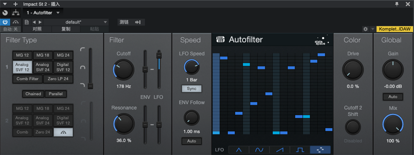Select the sine LFO waveform
The width and height of the screenshot is (414, 155).
click(259, 150)
